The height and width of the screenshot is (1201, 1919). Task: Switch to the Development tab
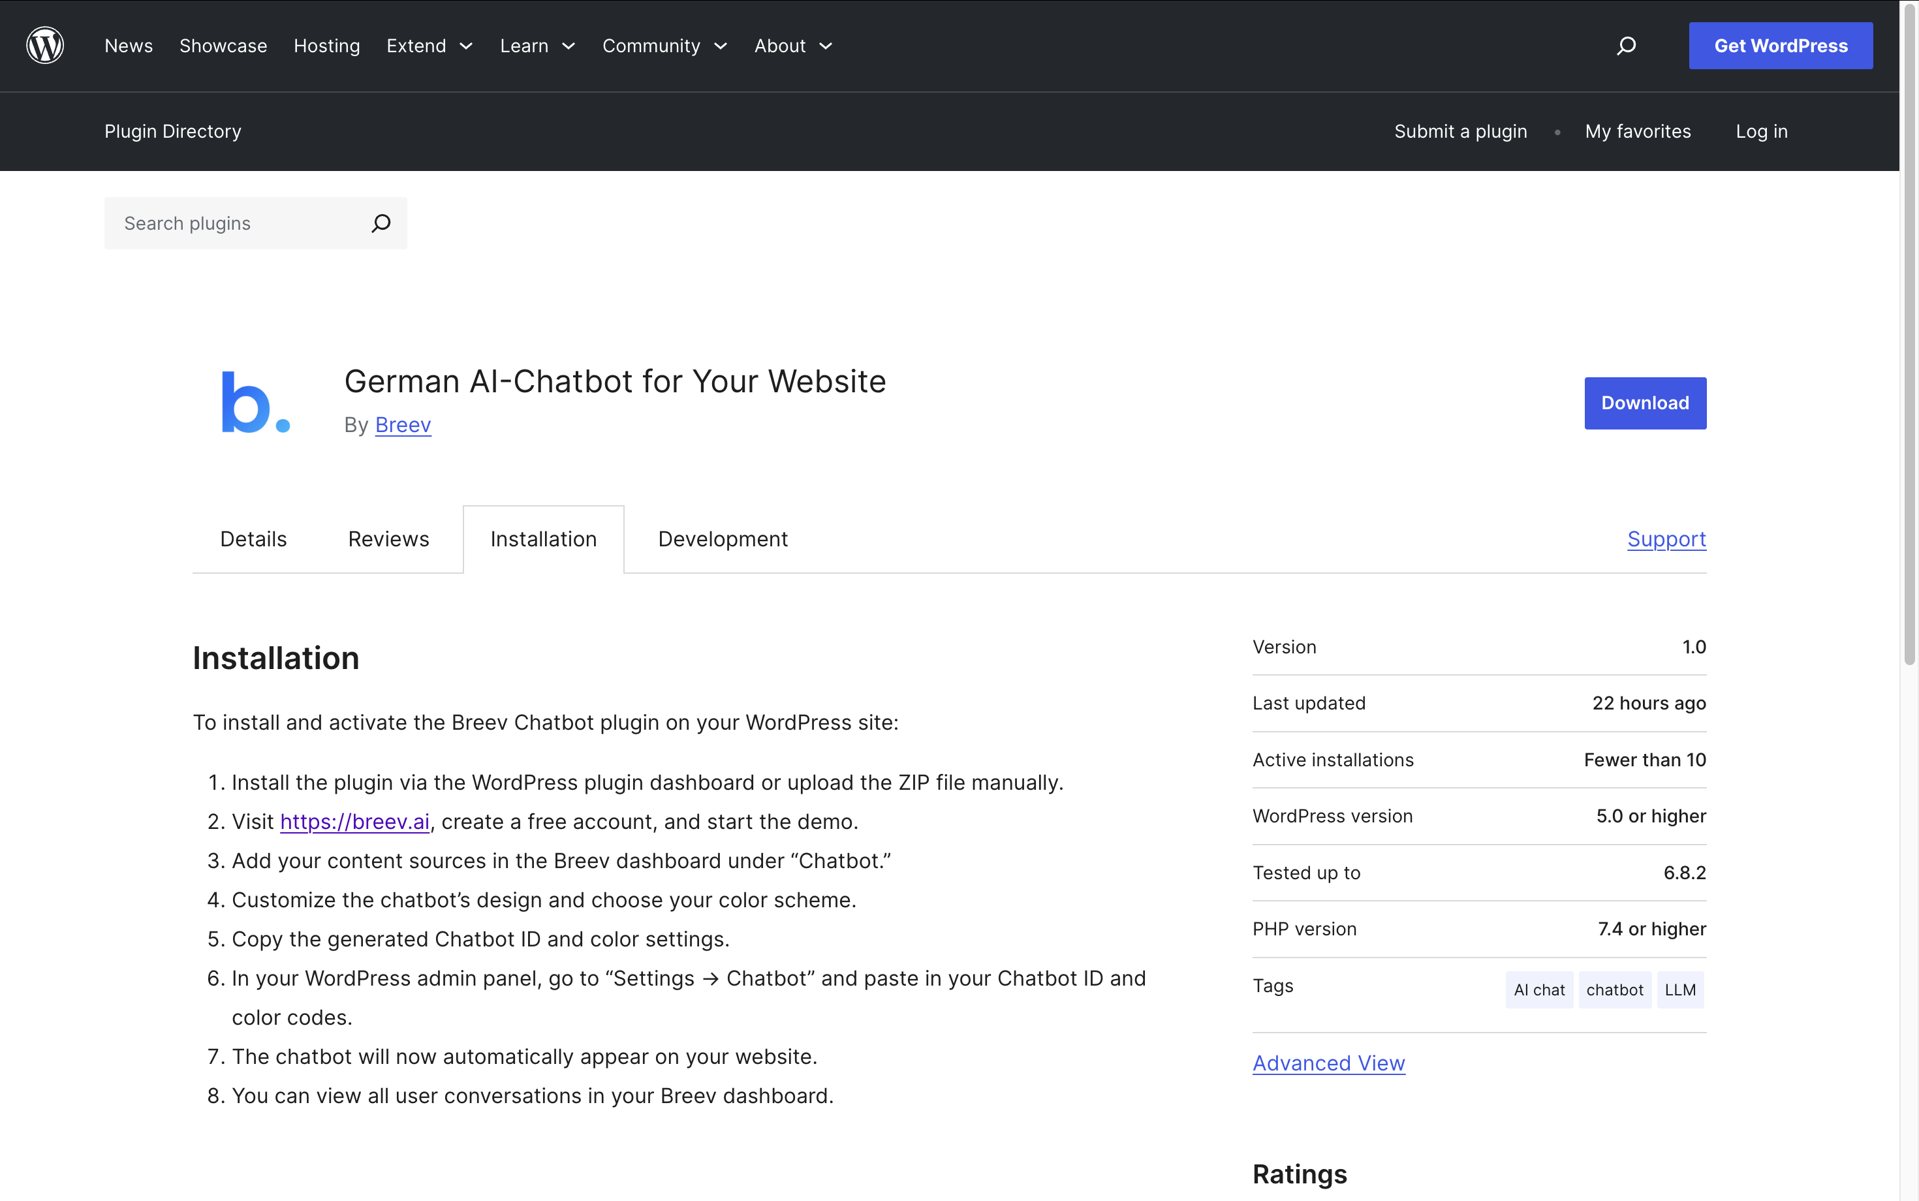click(723, 538)
